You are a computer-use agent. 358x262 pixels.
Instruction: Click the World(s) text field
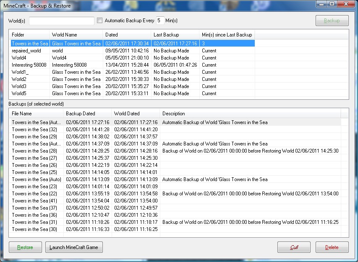[62, 21]
